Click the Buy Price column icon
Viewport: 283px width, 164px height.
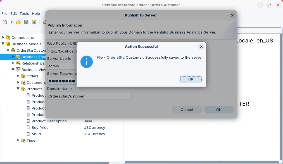28,127
